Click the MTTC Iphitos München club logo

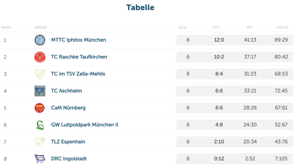point(40,40)
